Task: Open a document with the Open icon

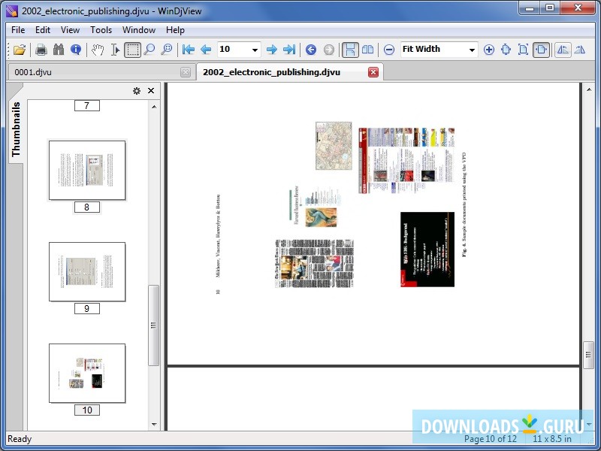Action: tap(20, 50)
